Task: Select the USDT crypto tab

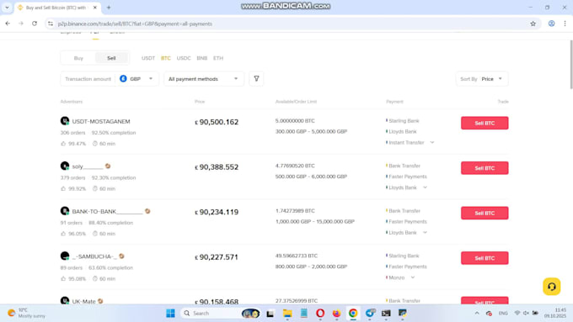Action: click(148, 58)
